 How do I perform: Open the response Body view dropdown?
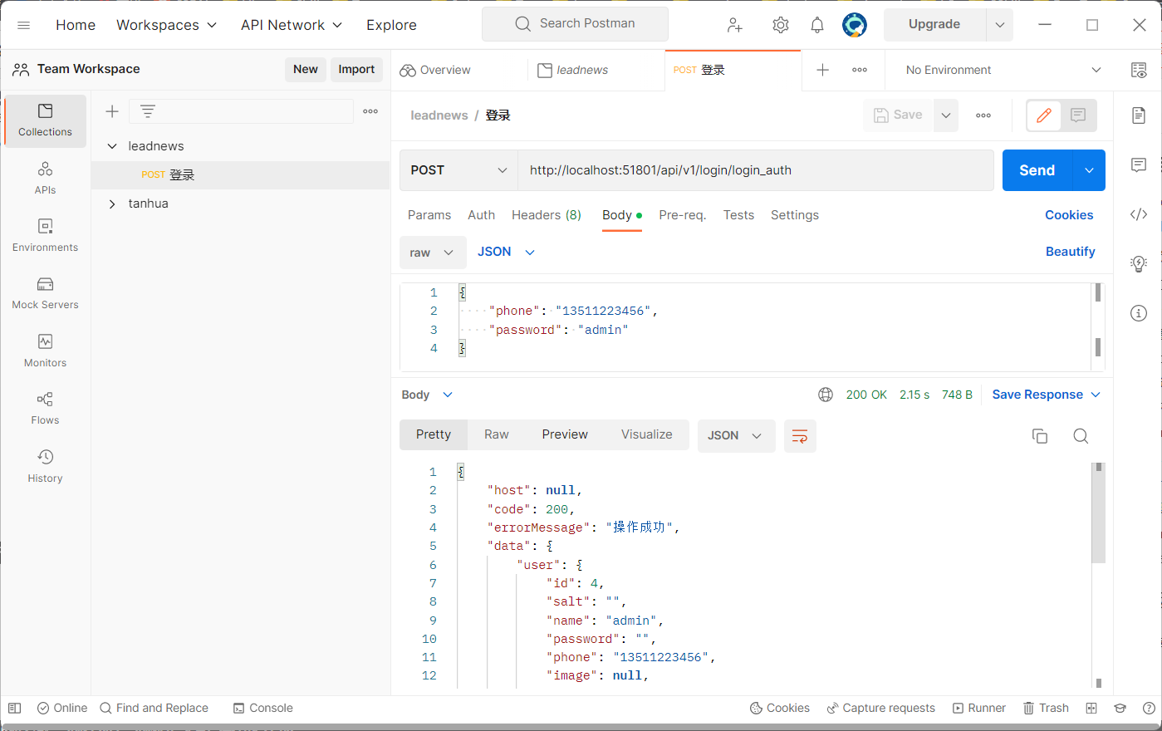(427, 395)
